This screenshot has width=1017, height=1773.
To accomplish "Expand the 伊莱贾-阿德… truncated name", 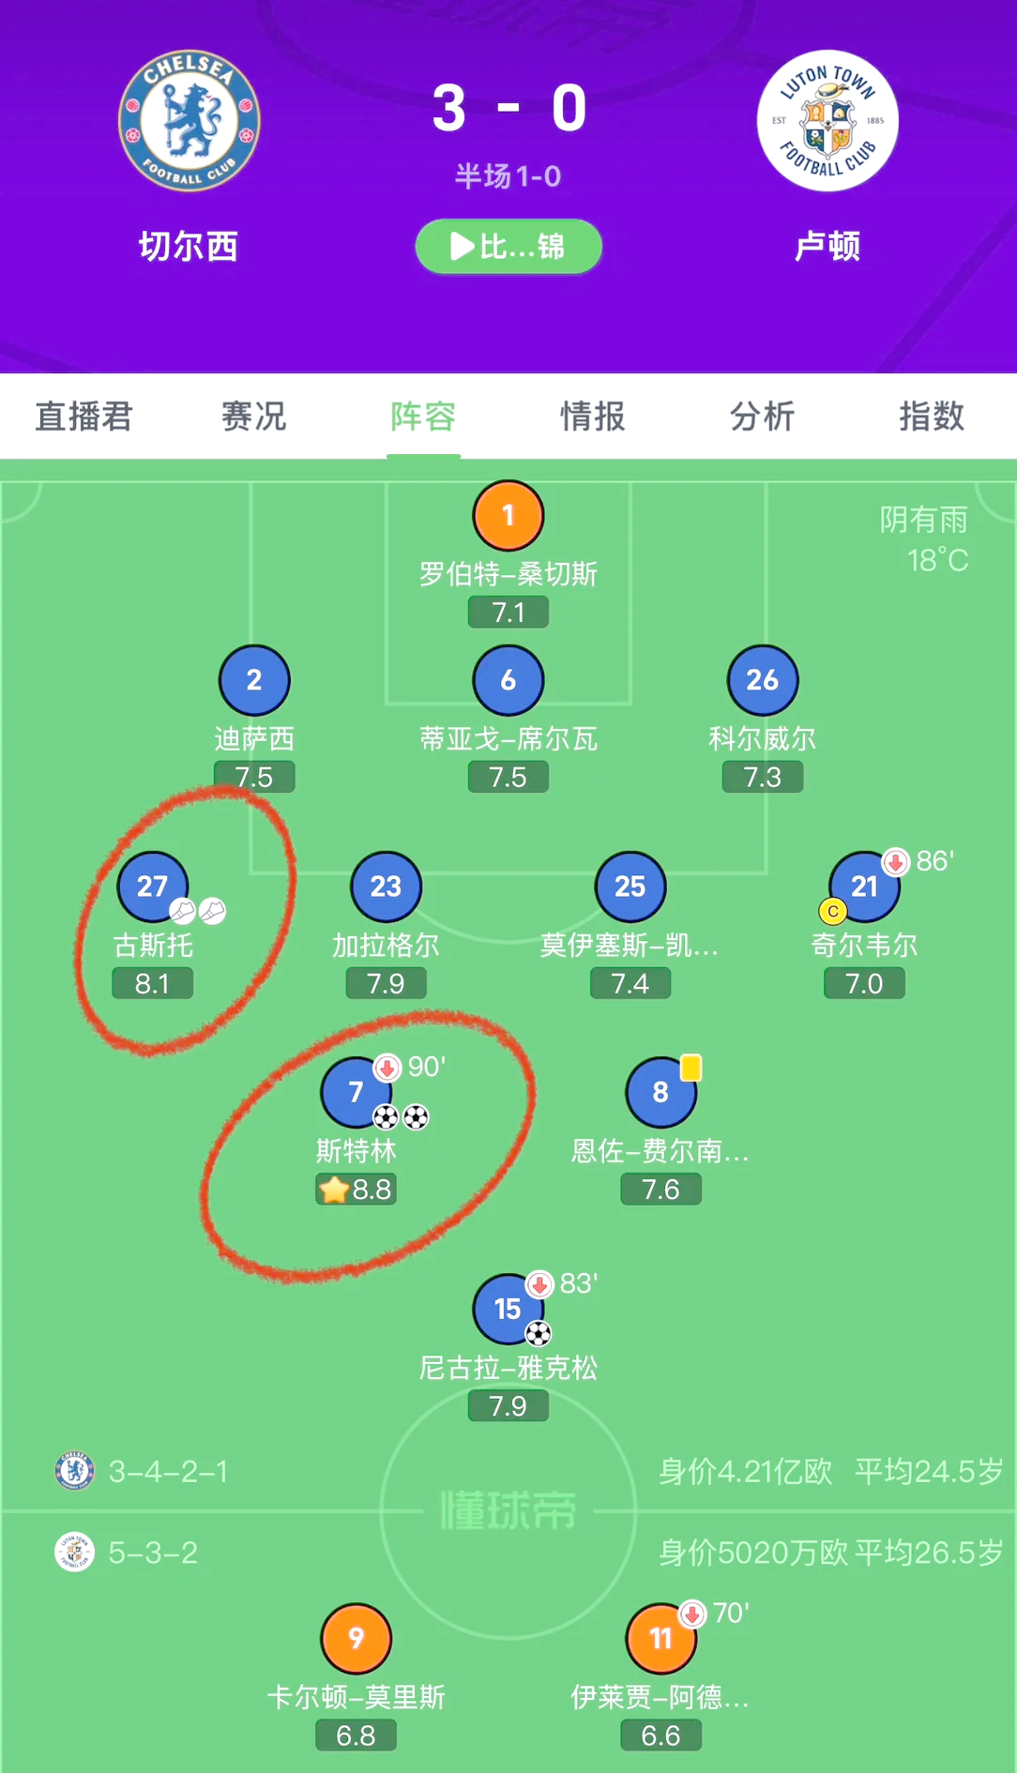I will (660, 1697).
